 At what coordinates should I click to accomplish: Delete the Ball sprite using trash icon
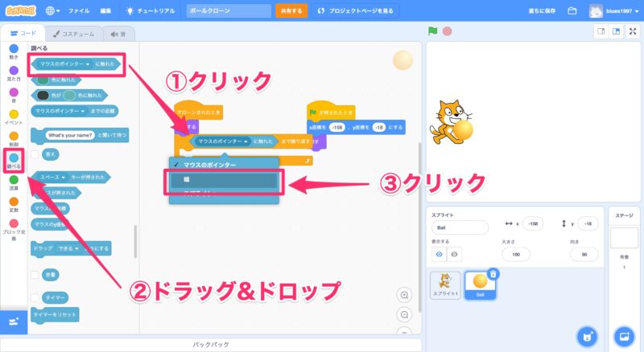pos(493,274)
